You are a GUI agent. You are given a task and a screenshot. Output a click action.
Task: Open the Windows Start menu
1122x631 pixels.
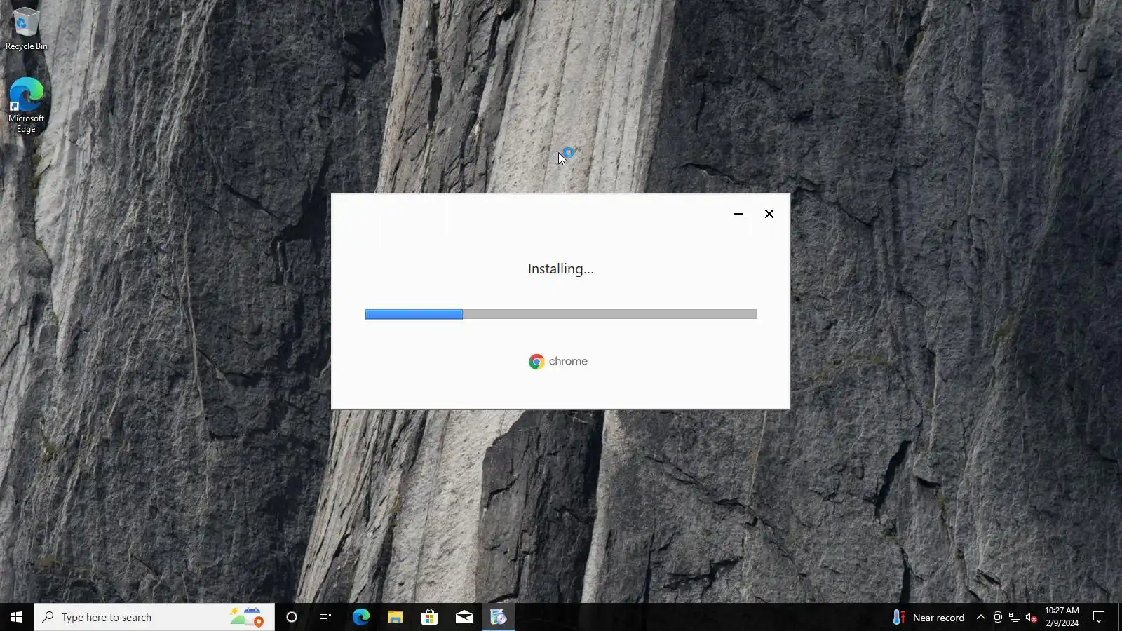coord(17,617)
